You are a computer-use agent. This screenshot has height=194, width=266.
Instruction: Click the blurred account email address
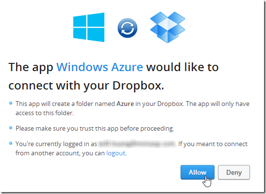point(137,144)
